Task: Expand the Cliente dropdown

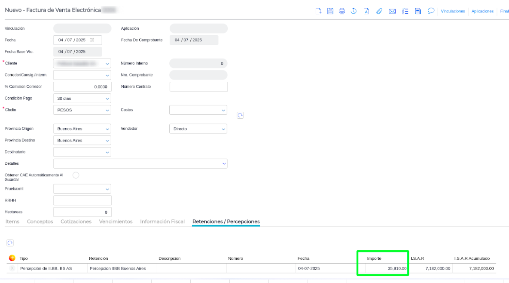Action: pos(107,64)
